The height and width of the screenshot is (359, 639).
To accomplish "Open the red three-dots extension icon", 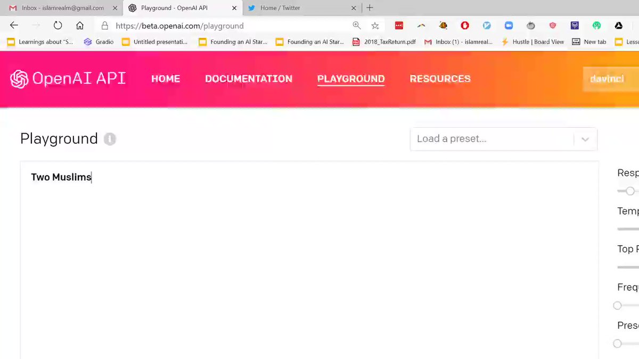I will tap(399, 26).
